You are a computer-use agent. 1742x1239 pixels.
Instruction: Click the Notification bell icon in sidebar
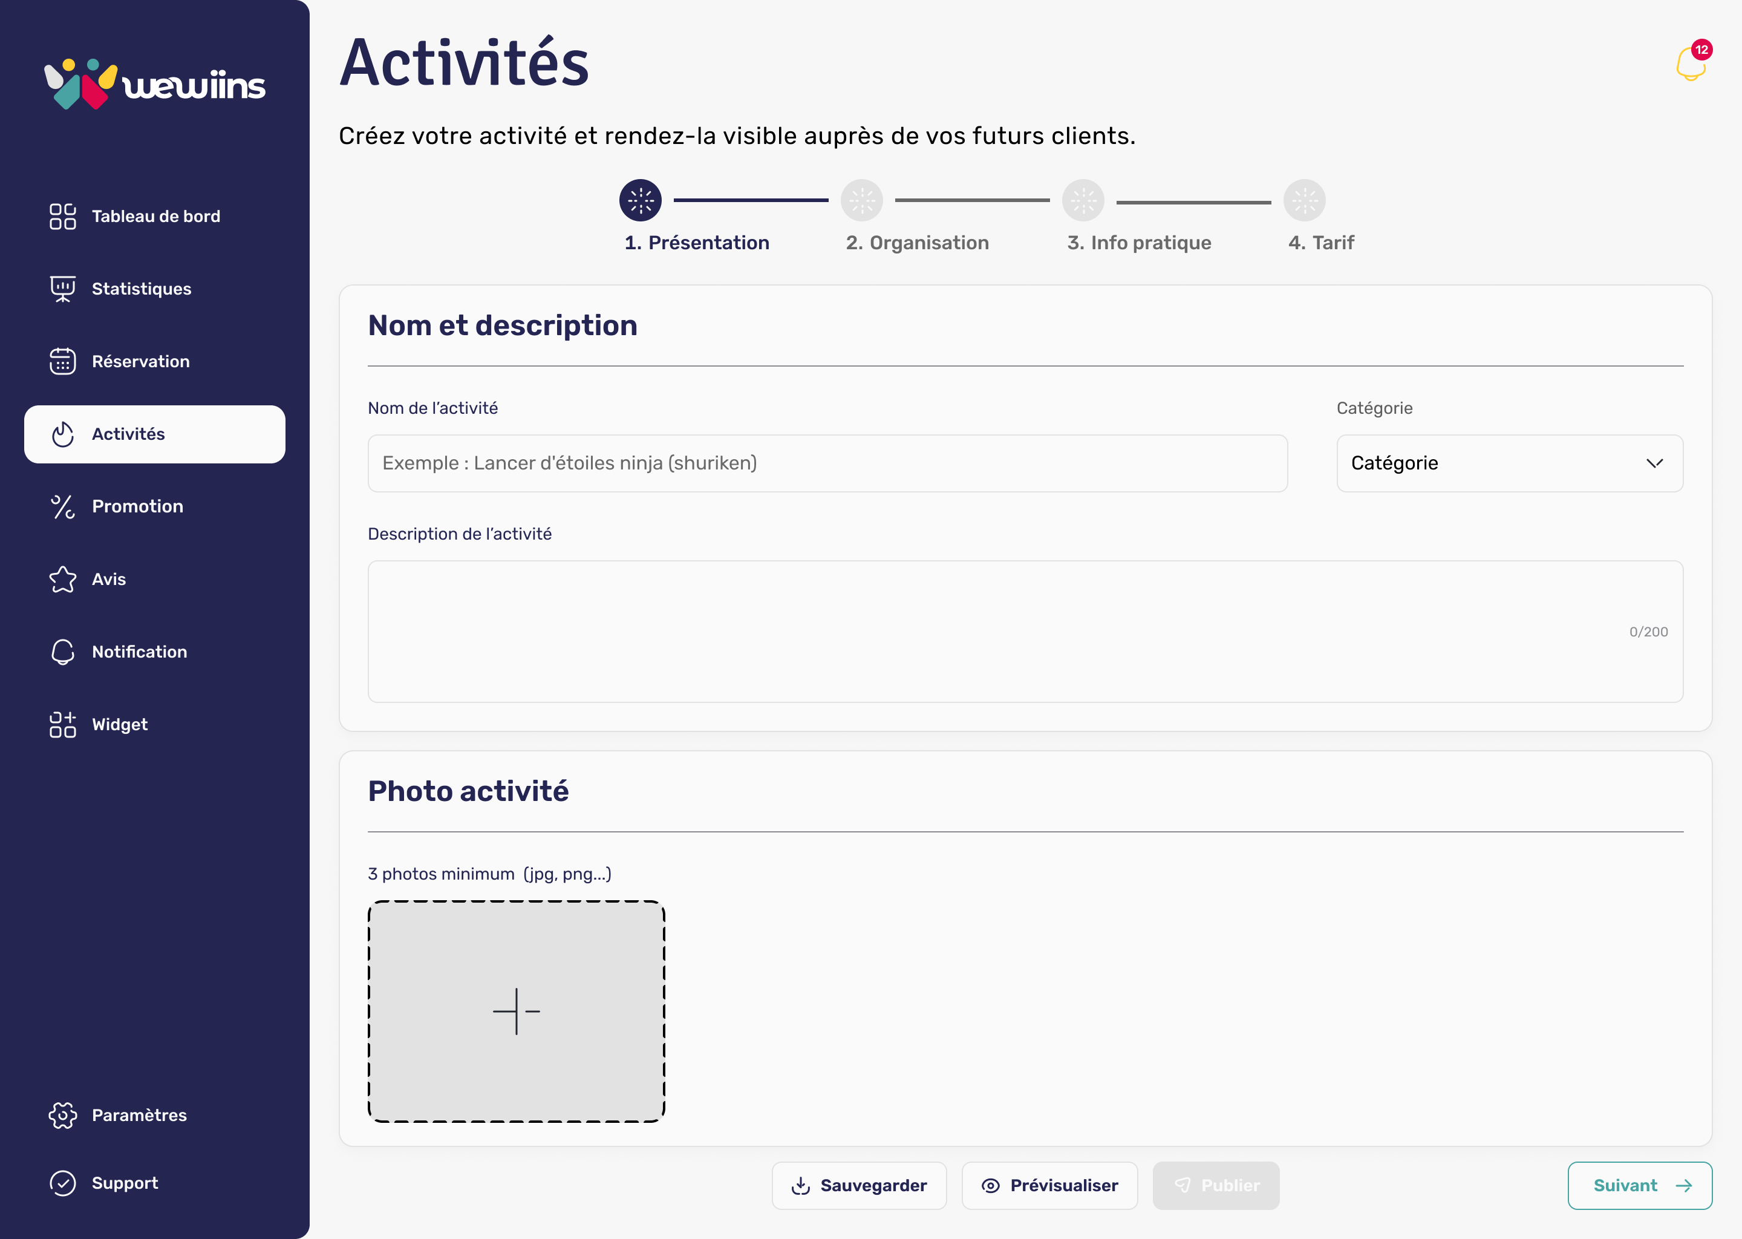point(62,652)
